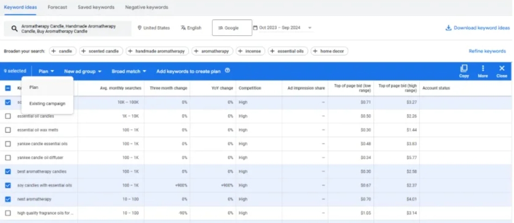Add 'essential oils' suggestion chip
Screen dimensions: 514x223
click(288, 51)
